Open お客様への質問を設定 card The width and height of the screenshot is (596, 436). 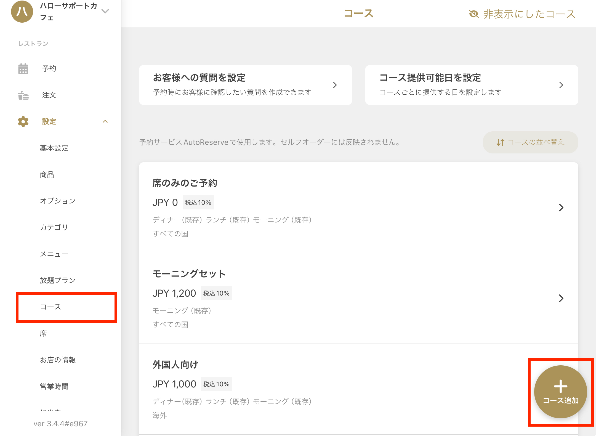point(245,85)
